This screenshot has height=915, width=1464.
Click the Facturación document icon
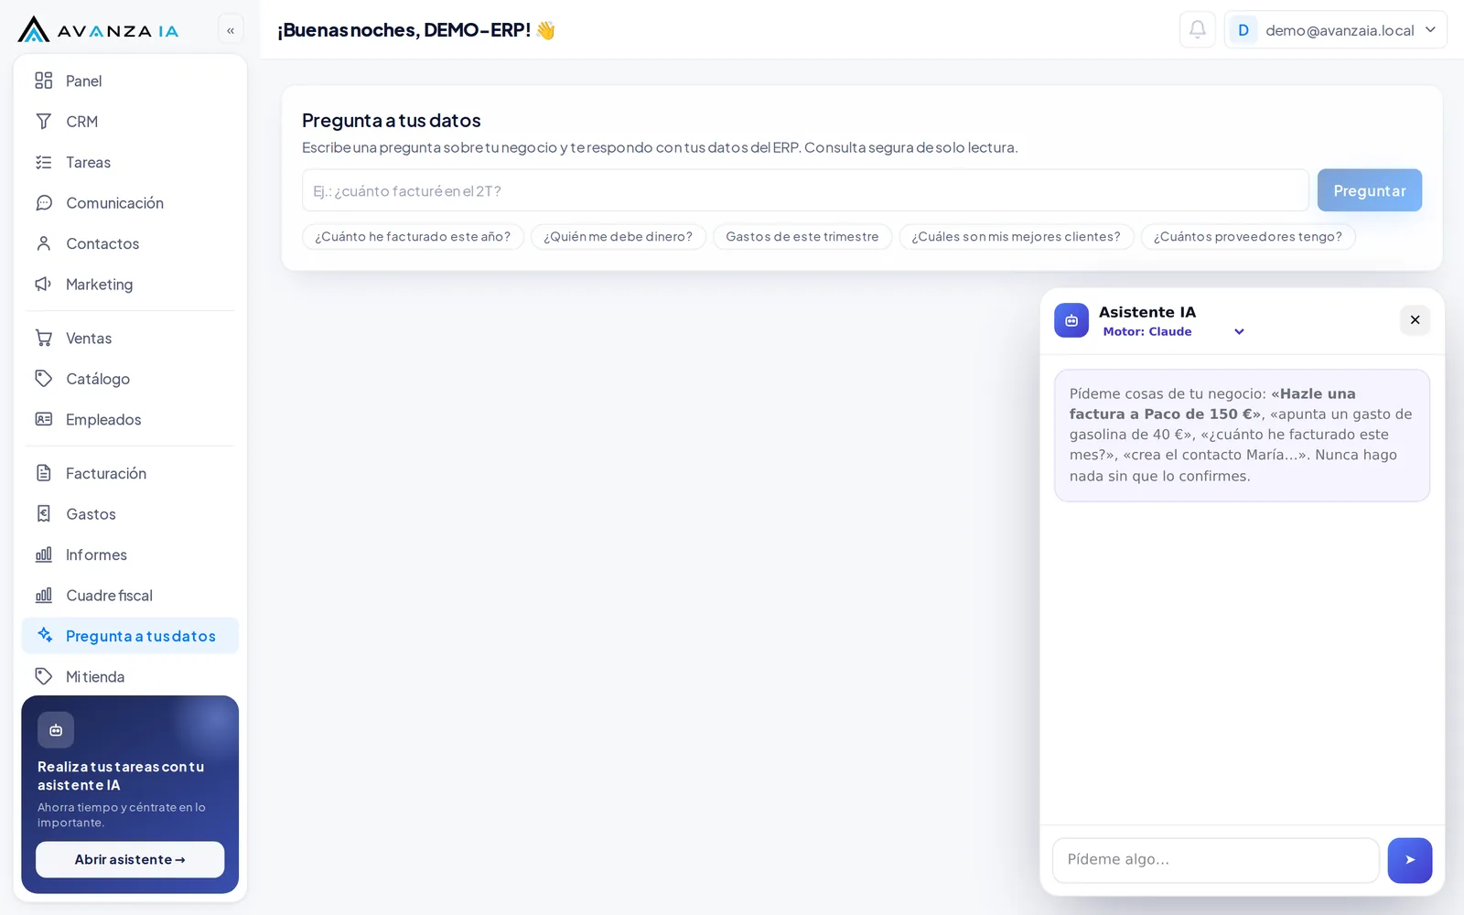pos(43,473)
